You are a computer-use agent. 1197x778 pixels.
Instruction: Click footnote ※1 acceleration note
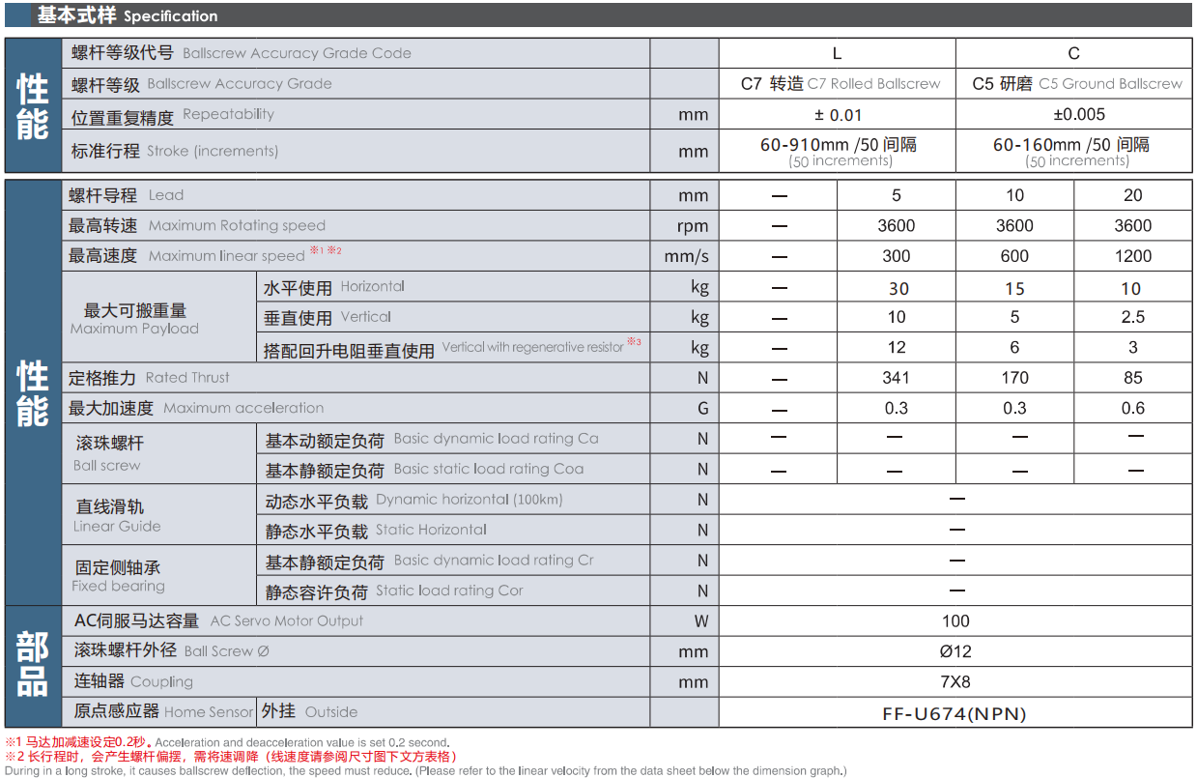coord(227,743)
